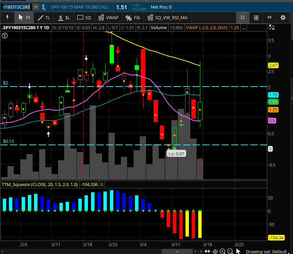Select the TL trendline drawing tool
The height and width of the screenshot is (254, 293).
tap(44, 18)
